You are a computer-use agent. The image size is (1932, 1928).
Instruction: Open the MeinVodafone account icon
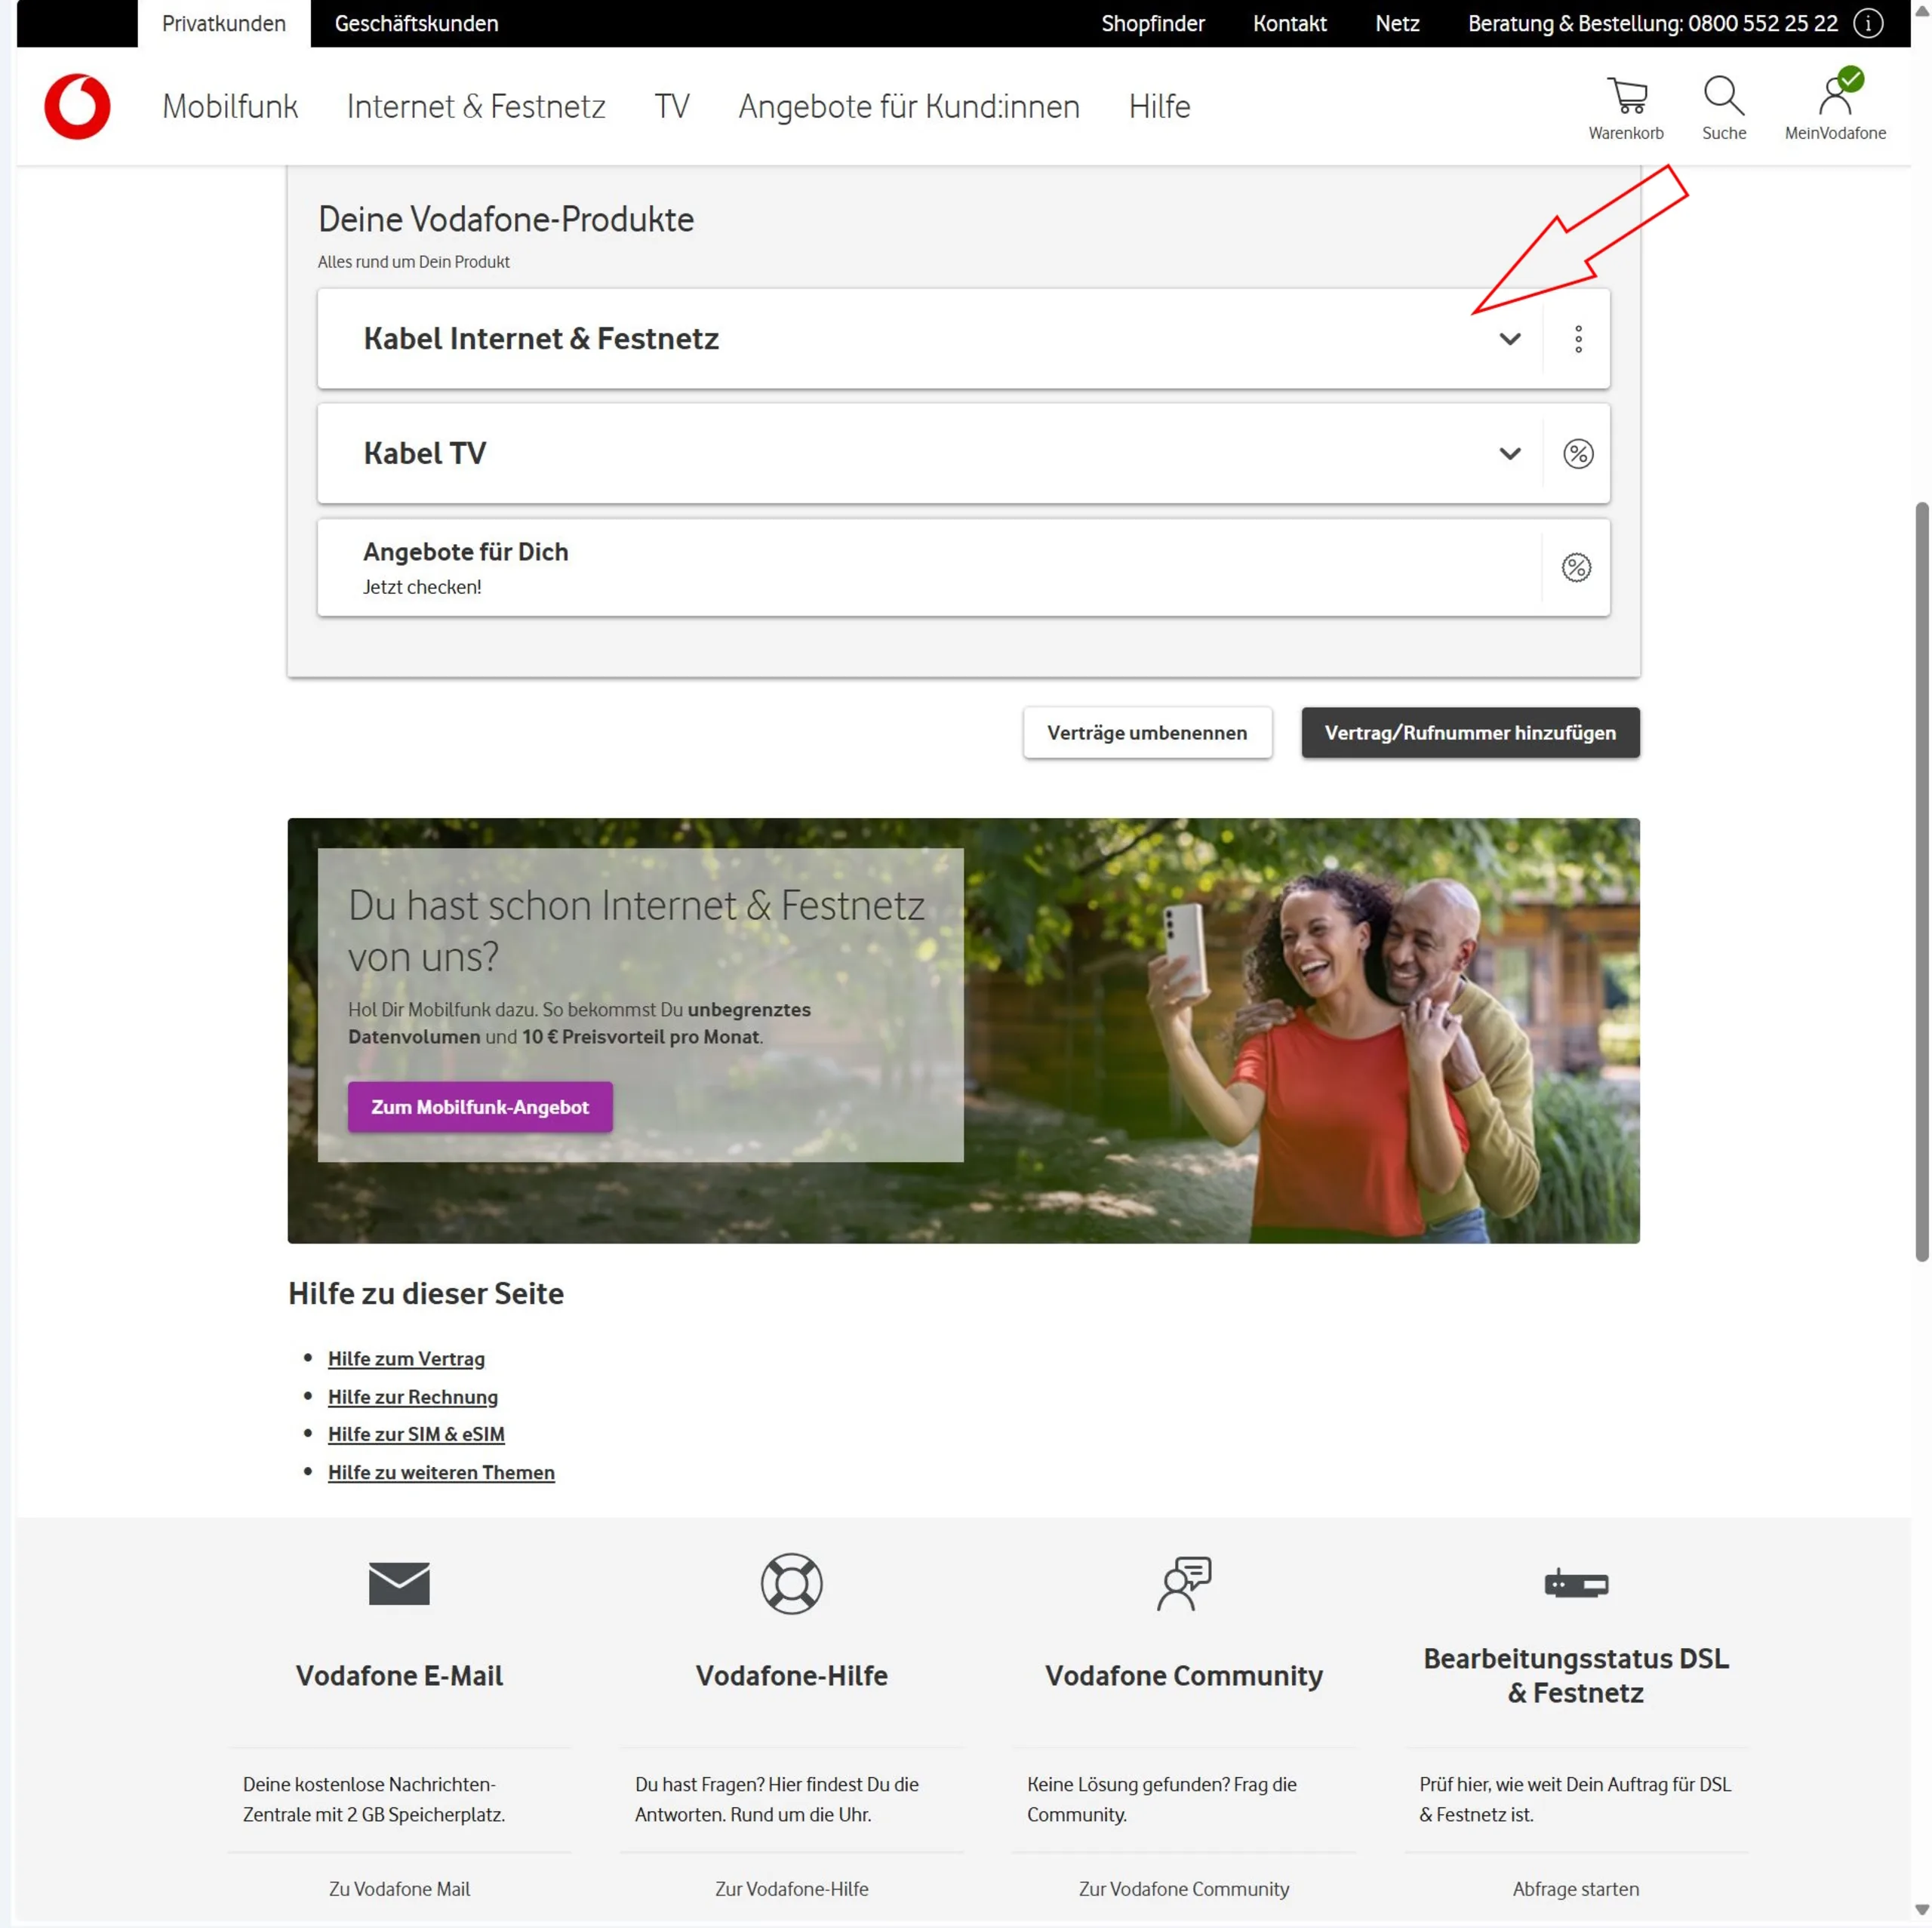coord(1835,97)
